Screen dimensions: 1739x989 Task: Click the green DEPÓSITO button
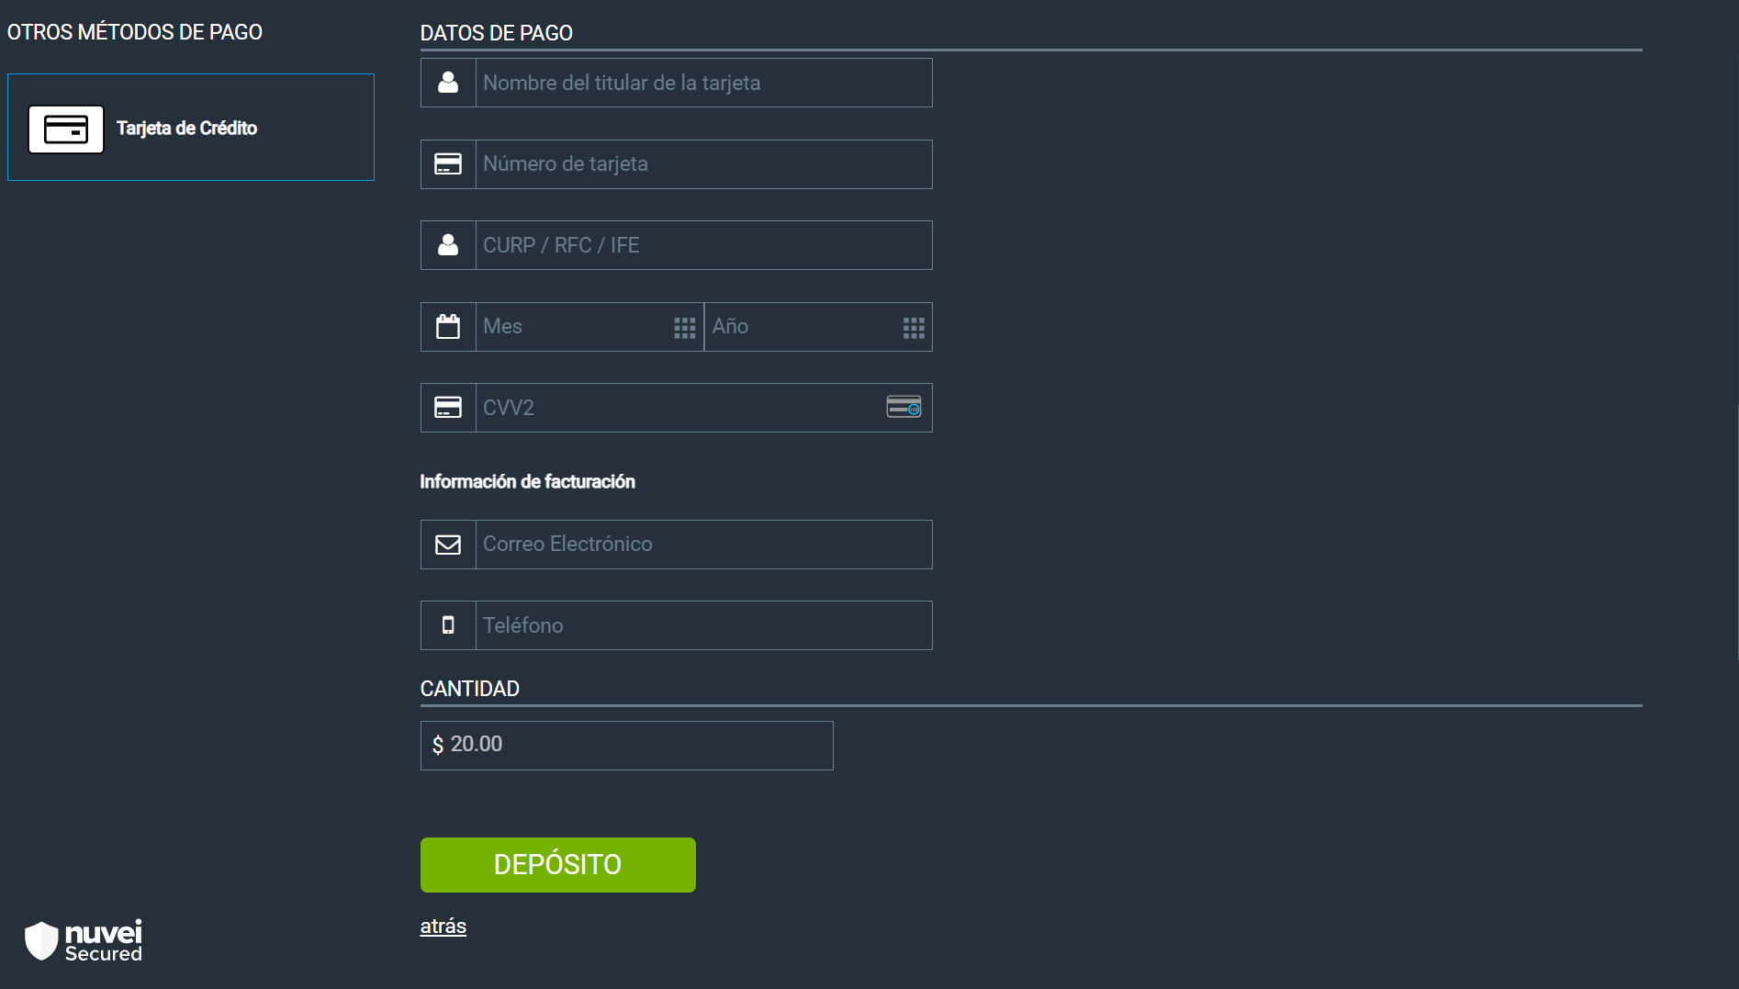pyautogui.click(x=558, y=865)
